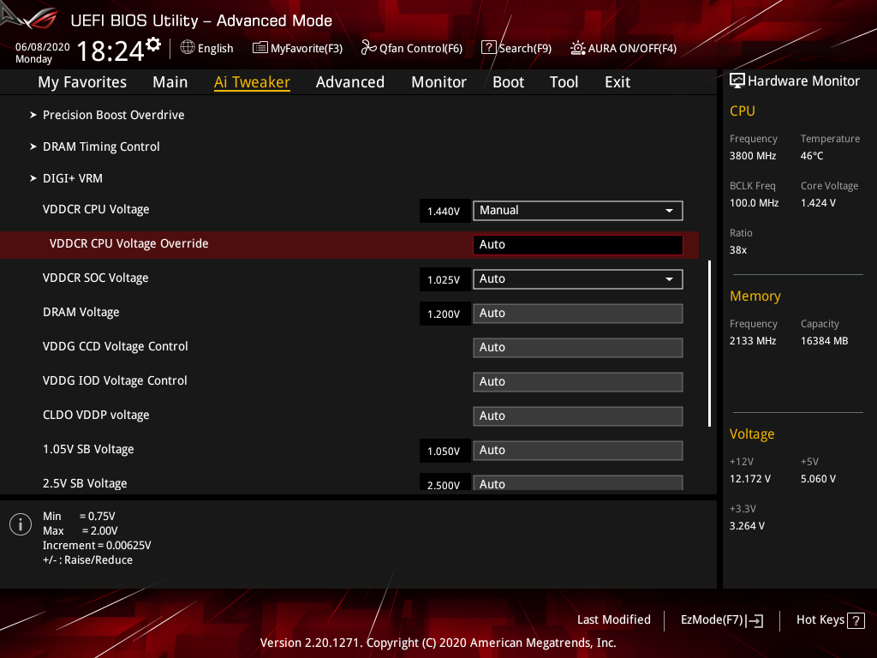The height and width of the screenshot is (658, 877).
Task: Open the Monitor tab
Action: pos(438,82)
